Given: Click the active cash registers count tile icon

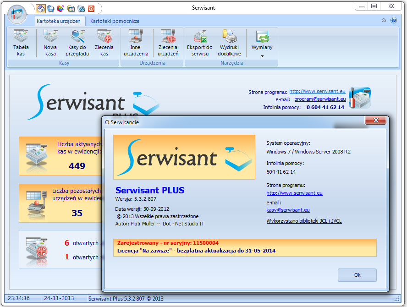Looking at the screenshot, I should tap(36, 156).
